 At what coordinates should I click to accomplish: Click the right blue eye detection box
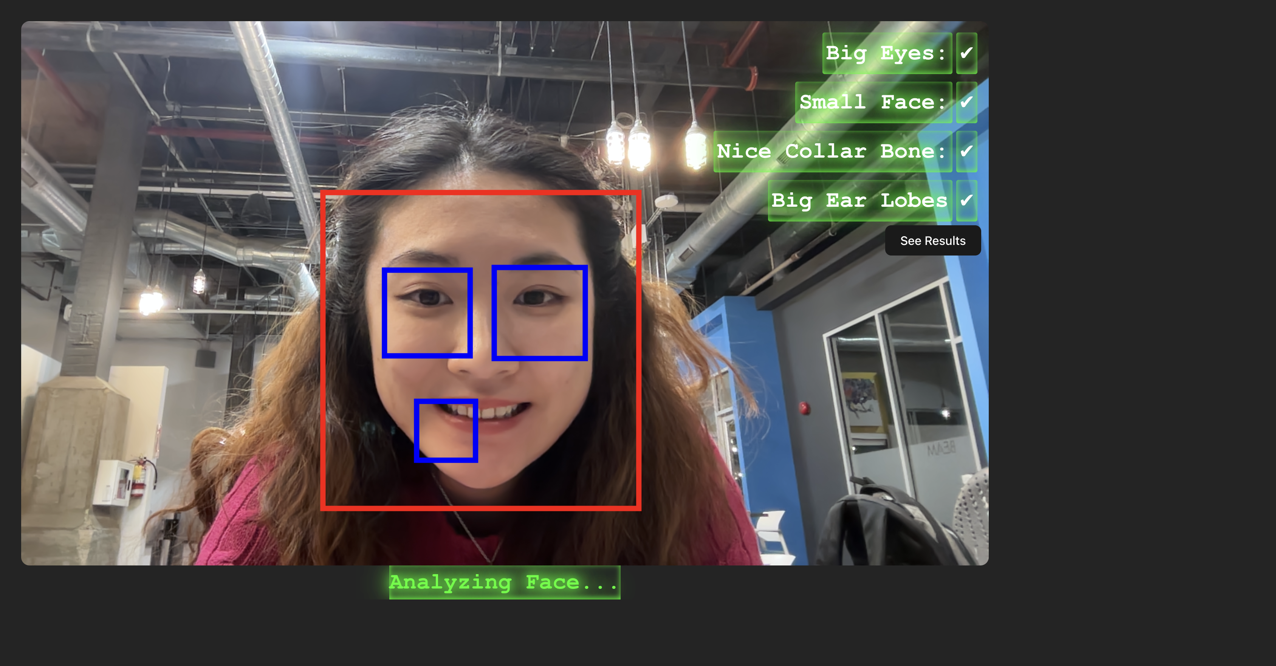click(539, 313)
